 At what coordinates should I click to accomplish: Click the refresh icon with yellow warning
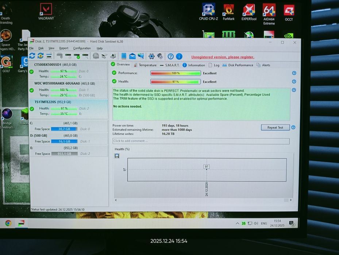pyautogui.click(x=41, y=56)
